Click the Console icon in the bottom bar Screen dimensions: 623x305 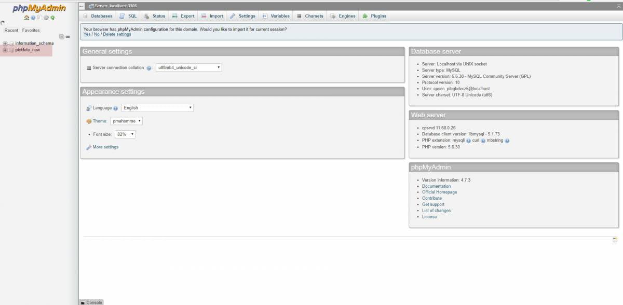pos(83,302)
